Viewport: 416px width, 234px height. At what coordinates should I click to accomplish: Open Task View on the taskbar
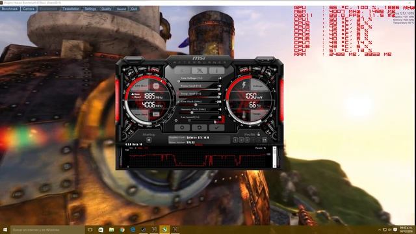coord(90,229)
